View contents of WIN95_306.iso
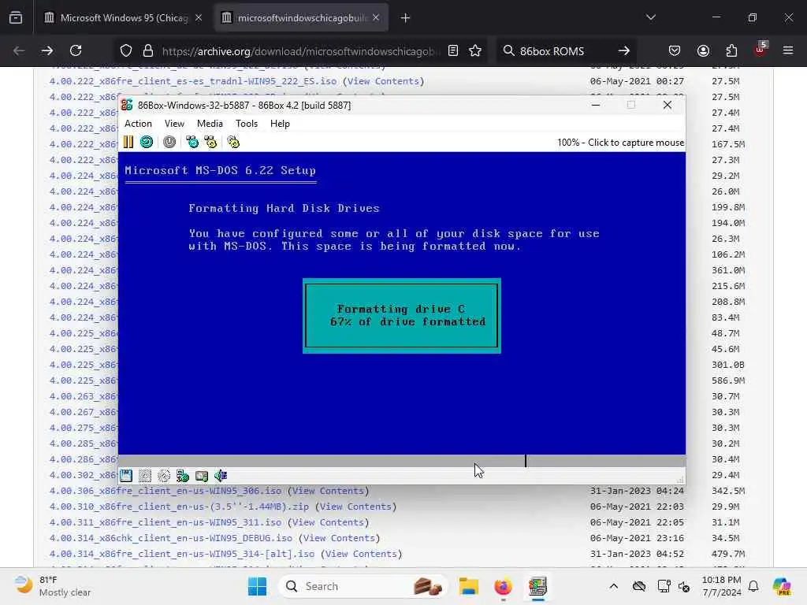807x605 pixels. [x=328, y=491]
